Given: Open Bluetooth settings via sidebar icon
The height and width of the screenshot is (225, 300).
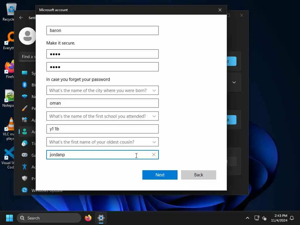Looking at the screenshot, I should click(25, 85).
